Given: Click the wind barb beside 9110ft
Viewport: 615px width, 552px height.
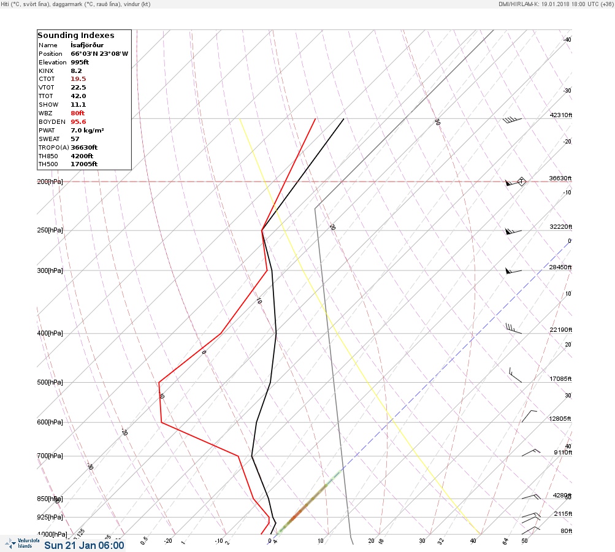Looking at the screenshot, I should coord(530,453).
